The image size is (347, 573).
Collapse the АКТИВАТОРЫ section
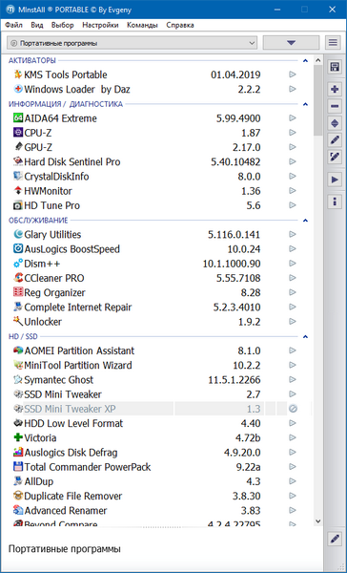tap(305, 60)
